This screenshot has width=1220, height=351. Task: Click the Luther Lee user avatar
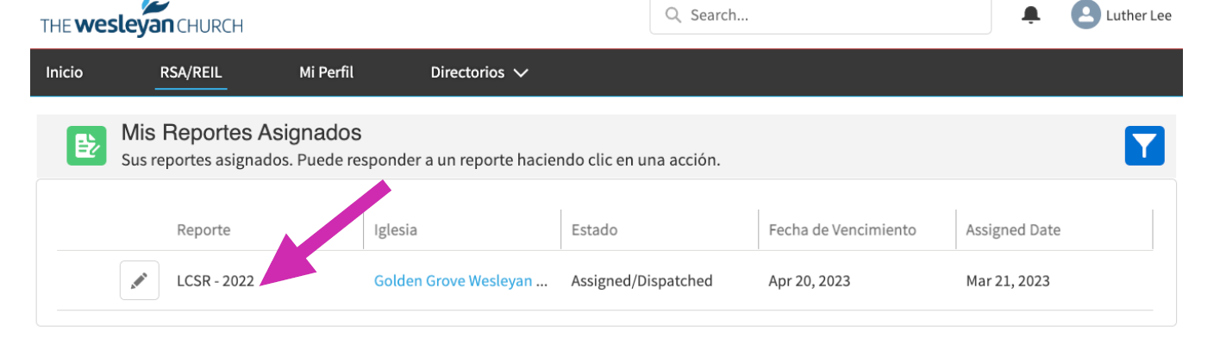(x=1085, y=15)
